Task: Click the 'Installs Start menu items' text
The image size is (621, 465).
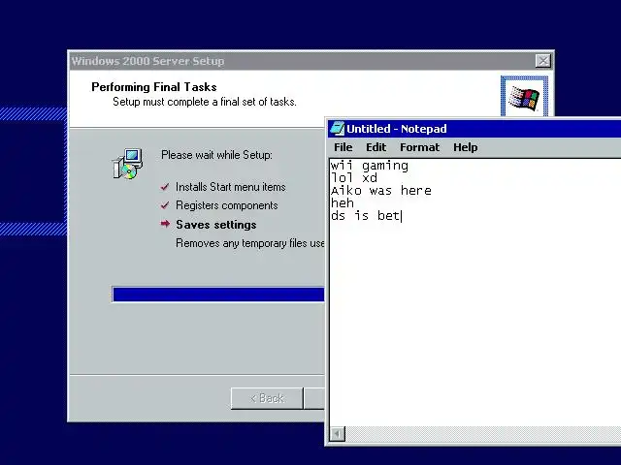Action: (231, 187)
